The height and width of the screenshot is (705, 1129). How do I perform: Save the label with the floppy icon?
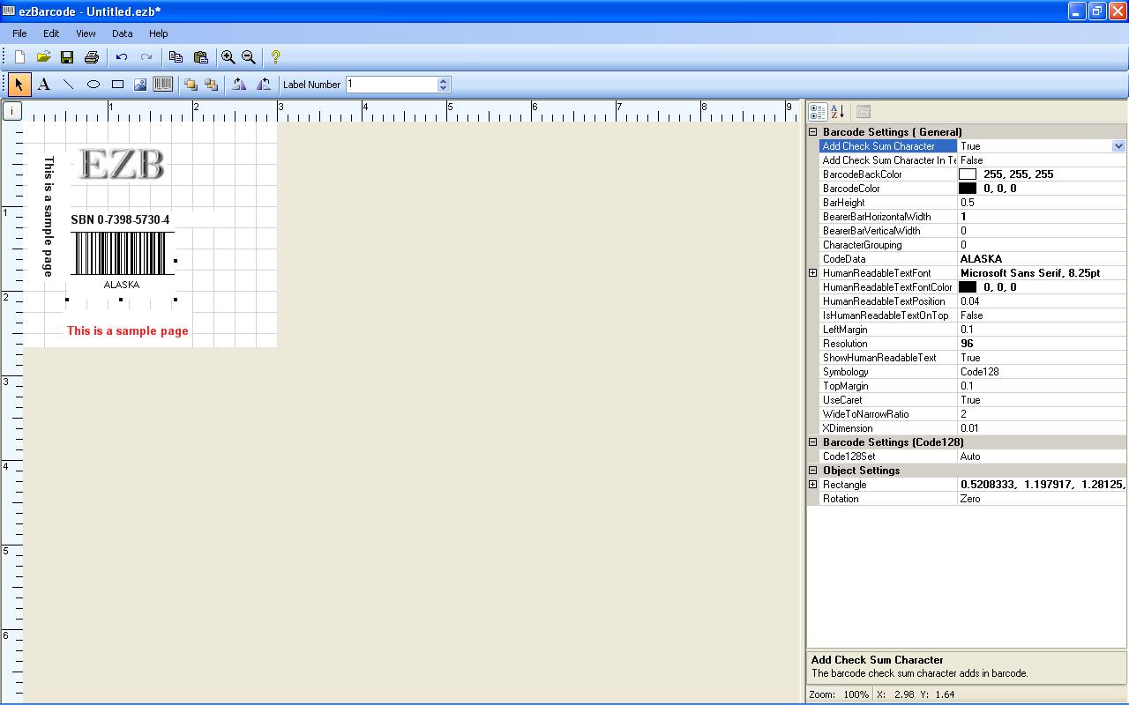click(67, 57)
